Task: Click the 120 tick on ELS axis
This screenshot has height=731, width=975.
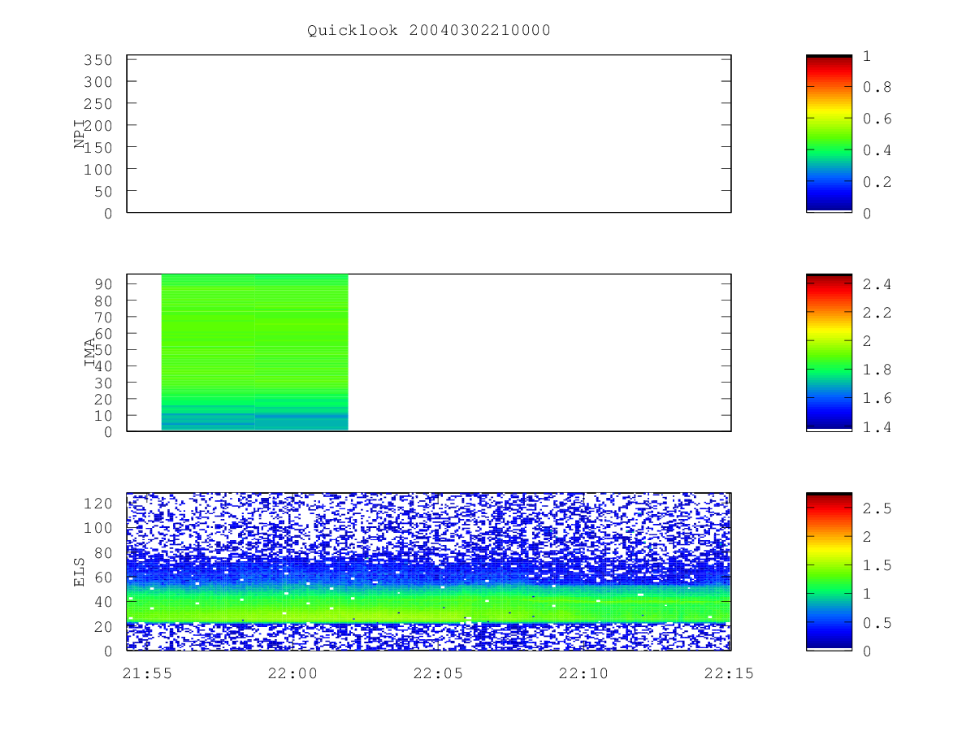Action: point(97,504)
